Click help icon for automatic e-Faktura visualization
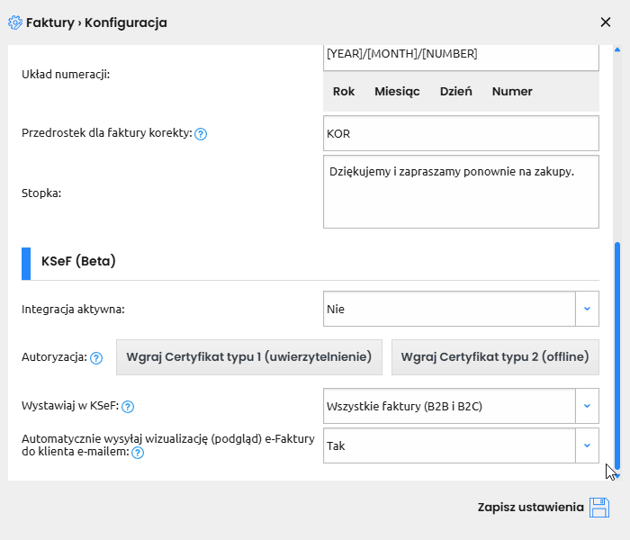Image resolution: width=630 pixels, height=540 pixels. pyautogui.click(x=138, y=453)
